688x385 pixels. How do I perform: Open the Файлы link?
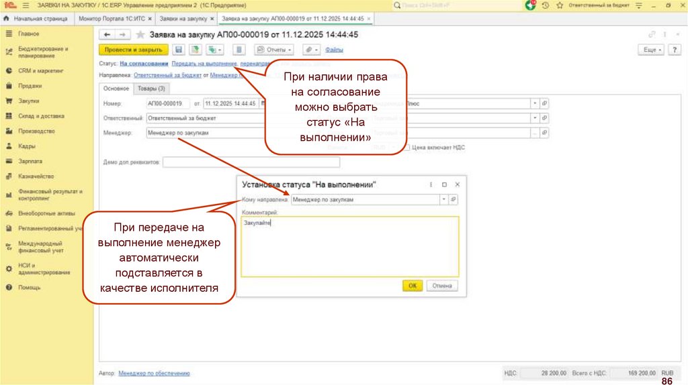(334, 50)
